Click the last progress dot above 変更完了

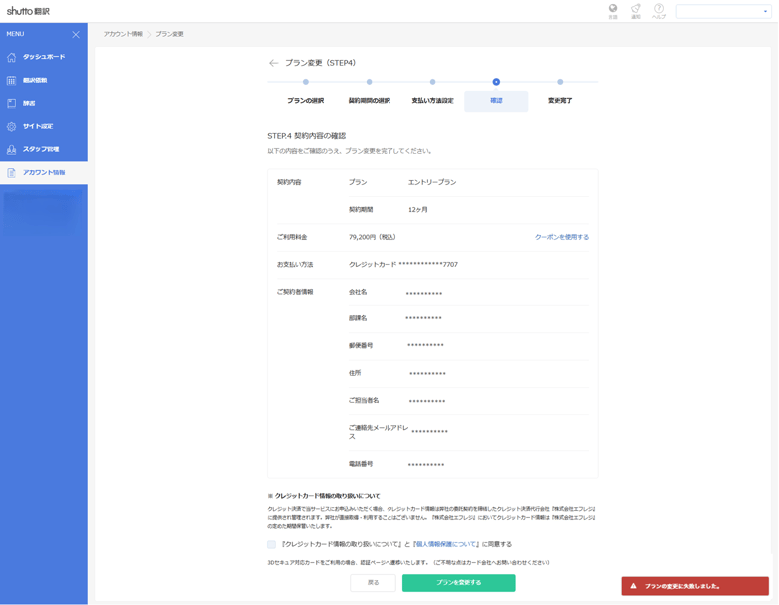[x=560, y=82]
